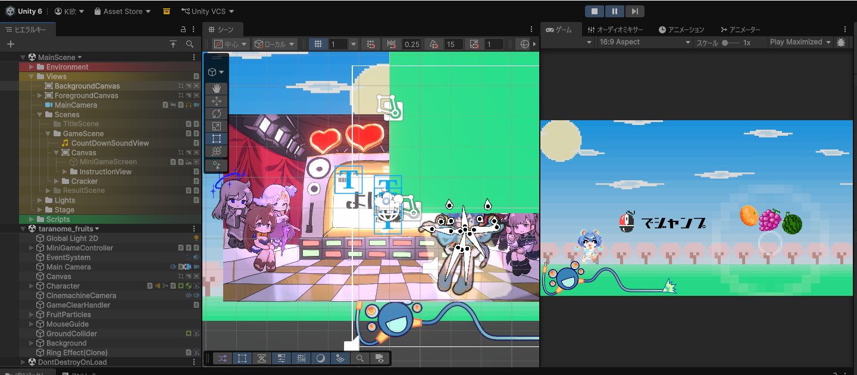Click the draw mode sphere icon
The image size is (857, 375).
524,44
